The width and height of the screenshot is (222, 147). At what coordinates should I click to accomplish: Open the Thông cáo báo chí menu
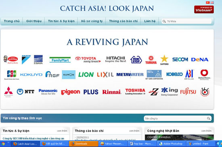[x=123, y=21]
